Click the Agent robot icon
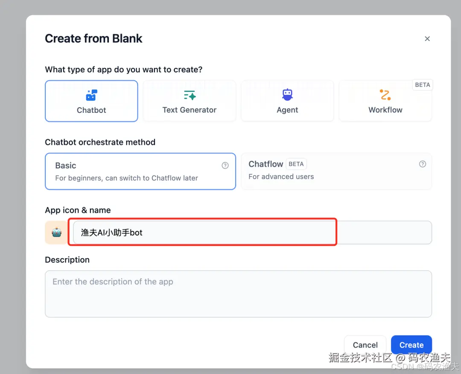This screenshot has height=374, width=461. pos(287,95)
